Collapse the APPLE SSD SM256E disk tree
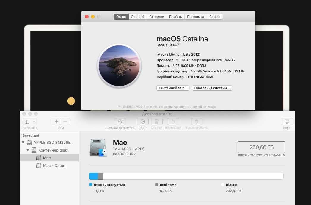The height and width of the screenshot is (205, 311). click(23, 142)
